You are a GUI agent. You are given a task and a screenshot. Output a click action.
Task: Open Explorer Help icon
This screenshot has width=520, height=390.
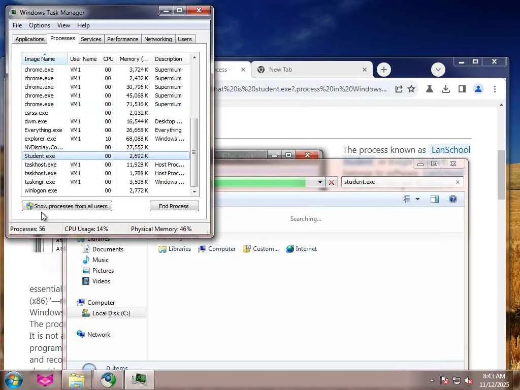click(452, 199)
